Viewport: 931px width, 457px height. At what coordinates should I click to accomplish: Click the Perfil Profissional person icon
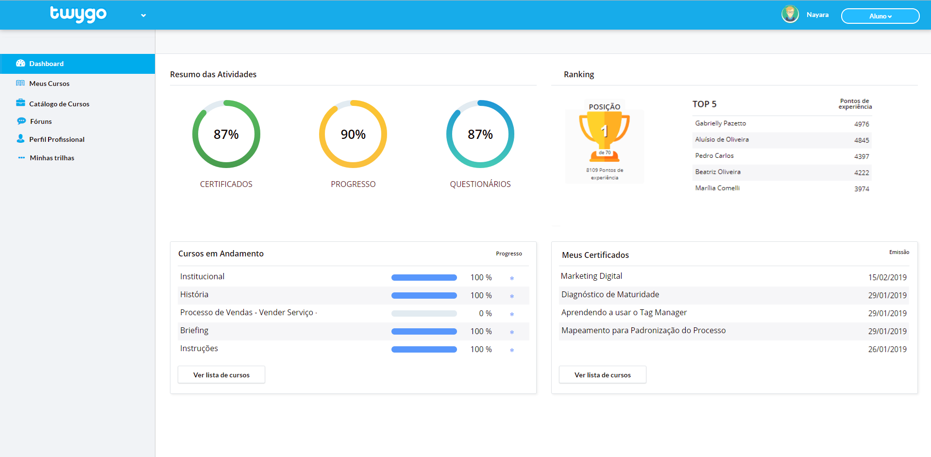point(20,139)
